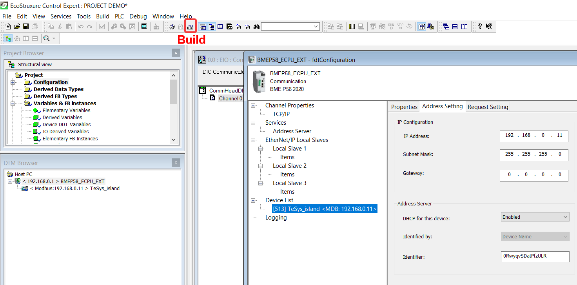The image size is (577, 285).
Task: Click the Cut scissors icon
Action: click(x=60, y=27)
